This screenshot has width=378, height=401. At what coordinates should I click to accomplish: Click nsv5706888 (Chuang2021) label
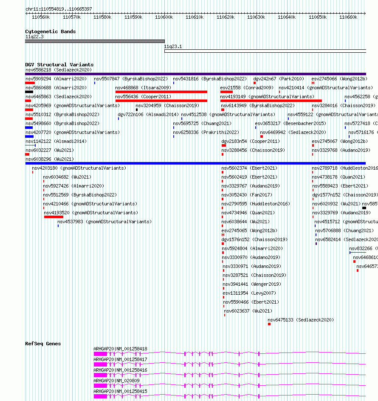pyautogui.click(x=344, y=230)
